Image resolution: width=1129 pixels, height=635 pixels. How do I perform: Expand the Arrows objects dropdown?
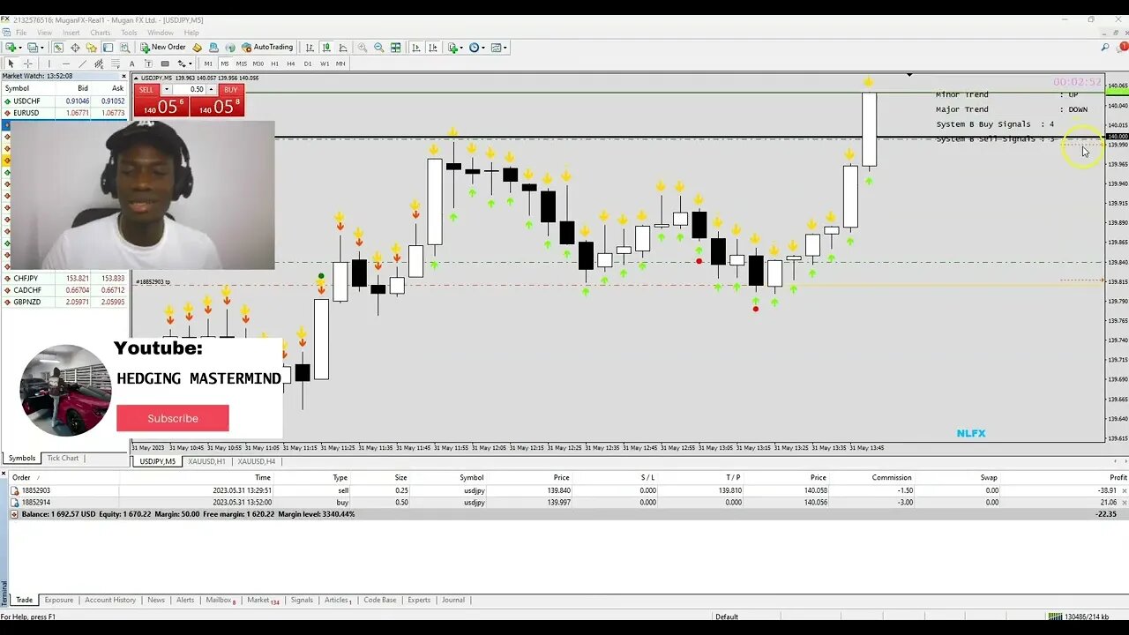coord(191,63)
